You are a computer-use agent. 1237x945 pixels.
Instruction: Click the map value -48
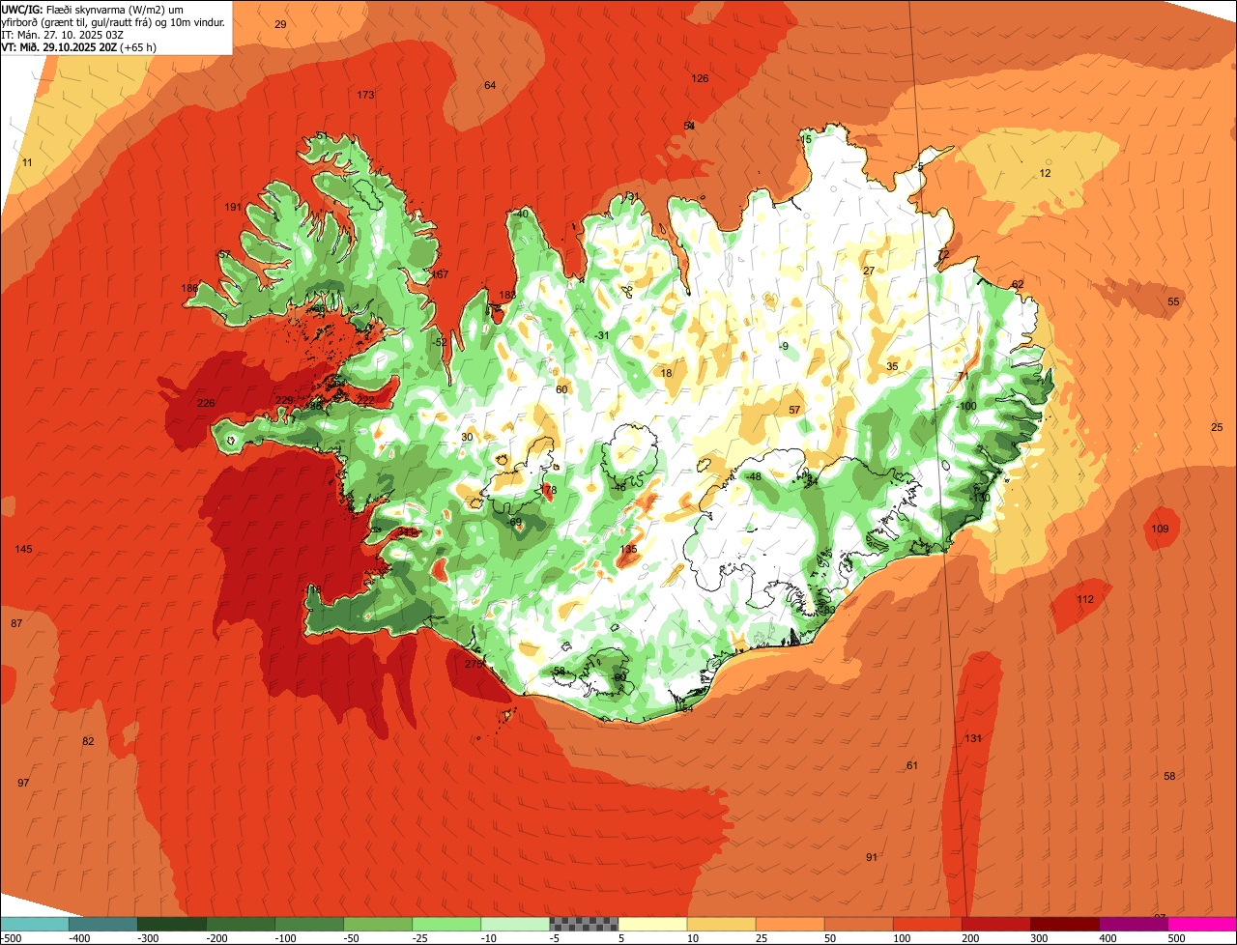(x=753, y=476)
